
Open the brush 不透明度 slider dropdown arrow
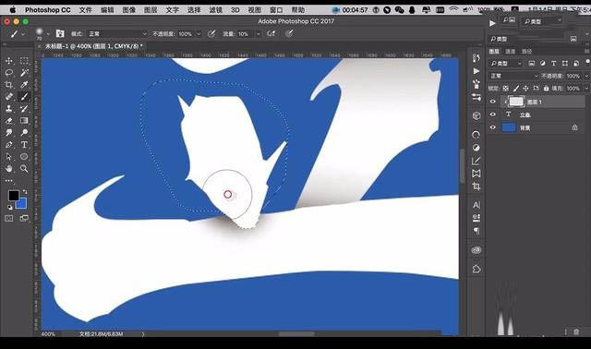point(199,34)
